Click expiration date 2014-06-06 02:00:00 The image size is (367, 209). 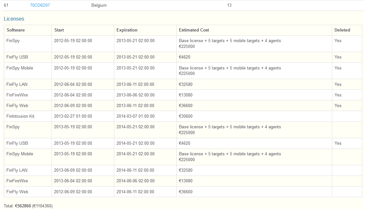(135, 181)
